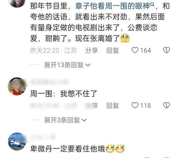Viewport: 180px width, 158px height.
Task: Expand 展开3条回复 replies
Action: 65,120
